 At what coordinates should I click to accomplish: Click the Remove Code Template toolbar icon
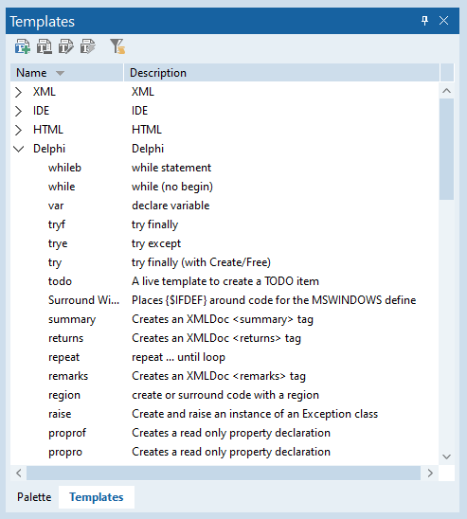tap(45, 46)
